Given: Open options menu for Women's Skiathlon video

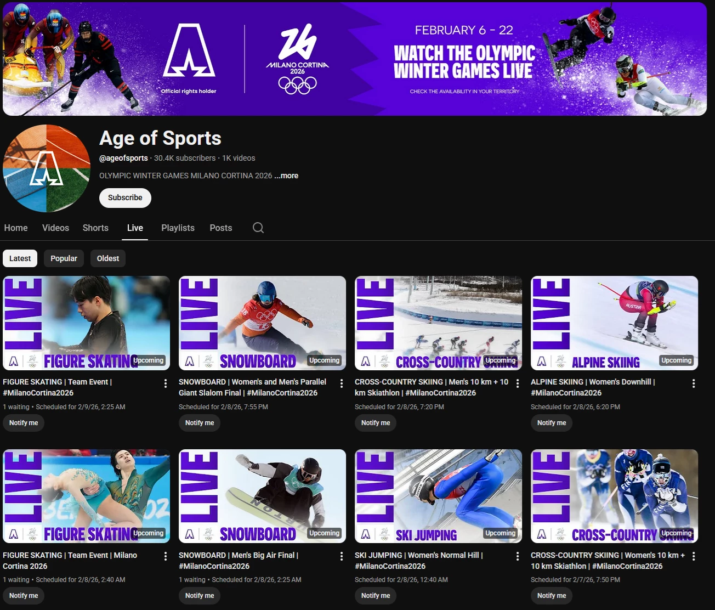Looking at the screenshot, I should (694, 556).
